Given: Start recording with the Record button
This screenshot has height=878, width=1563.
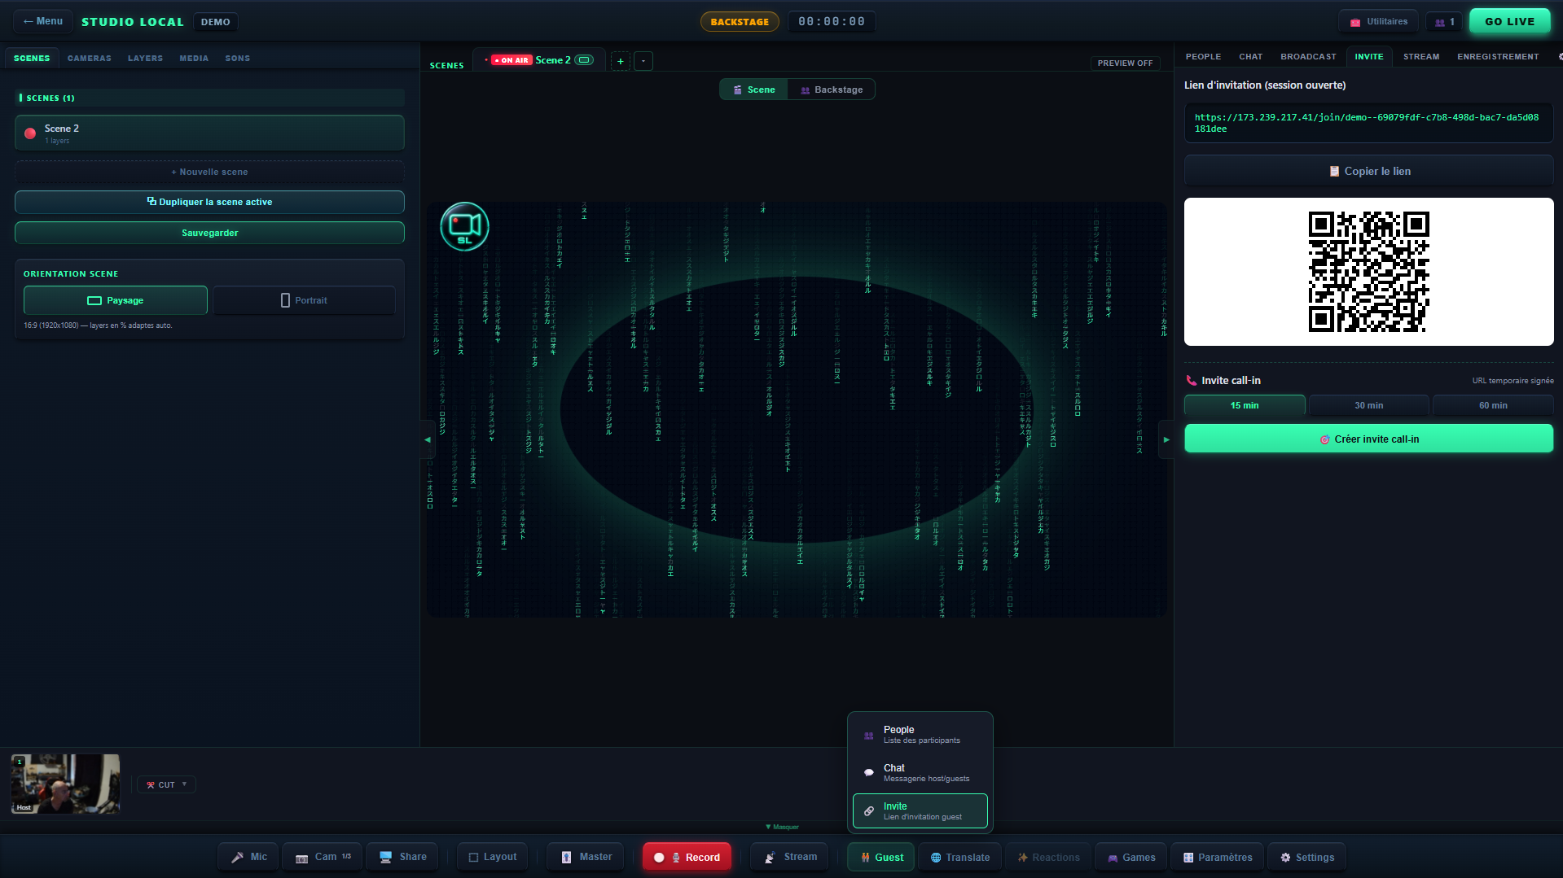Looking at the screenshot, I should [687, 857].
